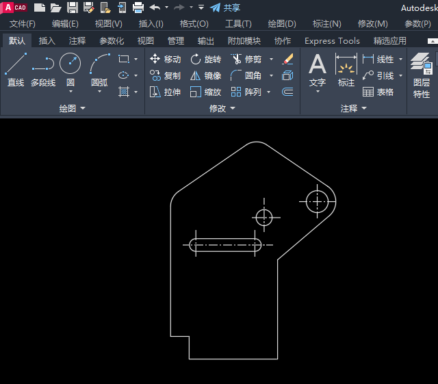Click the Mirror (镜像) tool
438x384 pixels.
pos(206,75)
